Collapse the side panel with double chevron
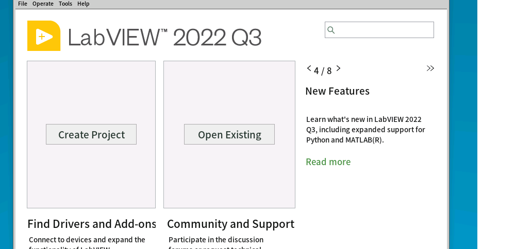532x249 pixels. point(430,68)
